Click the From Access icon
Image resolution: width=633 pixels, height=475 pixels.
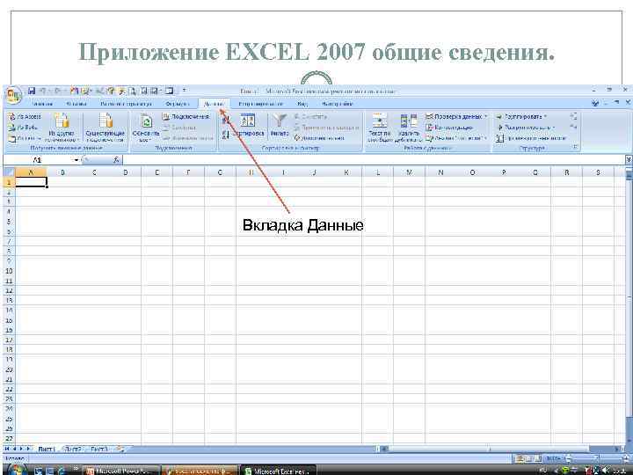[x=12, y=117]
